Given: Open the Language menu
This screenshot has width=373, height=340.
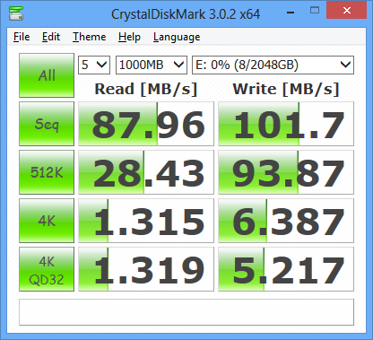Looking at the screenshot, I should click(x=177, y=37).
